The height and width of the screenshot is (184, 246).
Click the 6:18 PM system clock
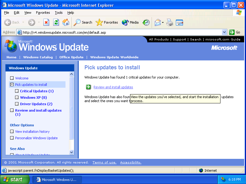click(x=234, y=179)
